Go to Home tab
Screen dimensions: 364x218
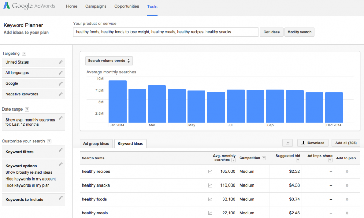click(x=72, y=6)
